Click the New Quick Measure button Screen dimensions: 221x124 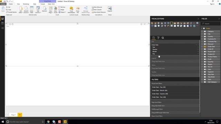[x=99, y=12]
